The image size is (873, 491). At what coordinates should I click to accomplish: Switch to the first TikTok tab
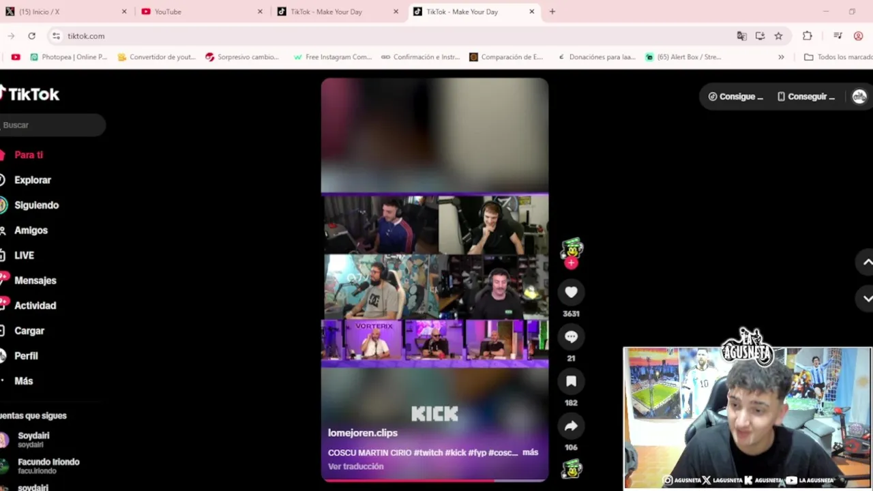tap(338, 12)
